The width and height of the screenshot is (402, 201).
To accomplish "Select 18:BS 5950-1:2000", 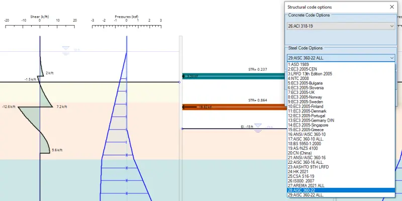I will coord(341,144).
